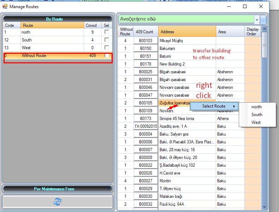The height and width of the screenshot is (212, 279).
Task: Toggle the Sel checkbox for north route
Action: (107, 32)
